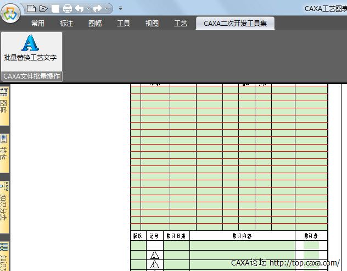Click the Print icon
Viewport: 347px width, 271px height.
67,8
